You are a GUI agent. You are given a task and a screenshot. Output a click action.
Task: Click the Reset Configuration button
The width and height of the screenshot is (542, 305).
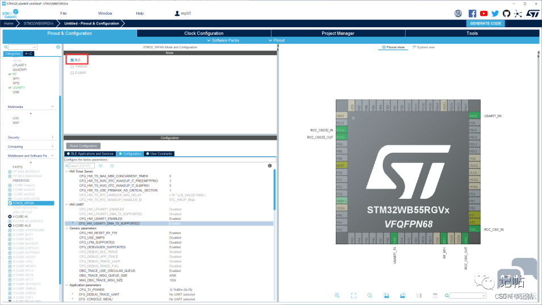click(x=84, y=146)
